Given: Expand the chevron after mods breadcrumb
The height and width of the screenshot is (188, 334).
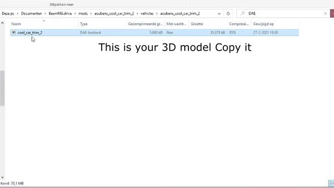Looking at the screenshot, I should point(91,14).
